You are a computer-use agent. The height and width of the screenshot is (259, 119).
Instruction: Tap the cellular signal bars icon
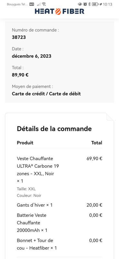[39, 4]
